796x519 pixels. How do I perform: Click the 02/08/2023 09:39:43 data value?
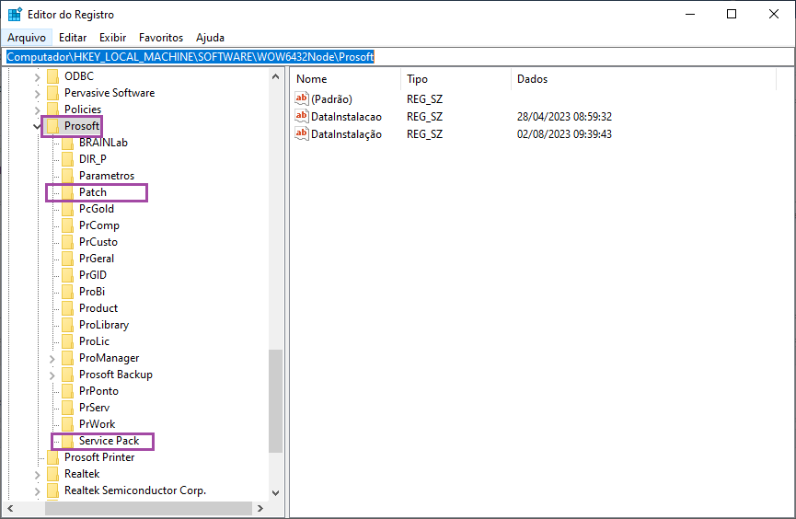coord(564,134)
